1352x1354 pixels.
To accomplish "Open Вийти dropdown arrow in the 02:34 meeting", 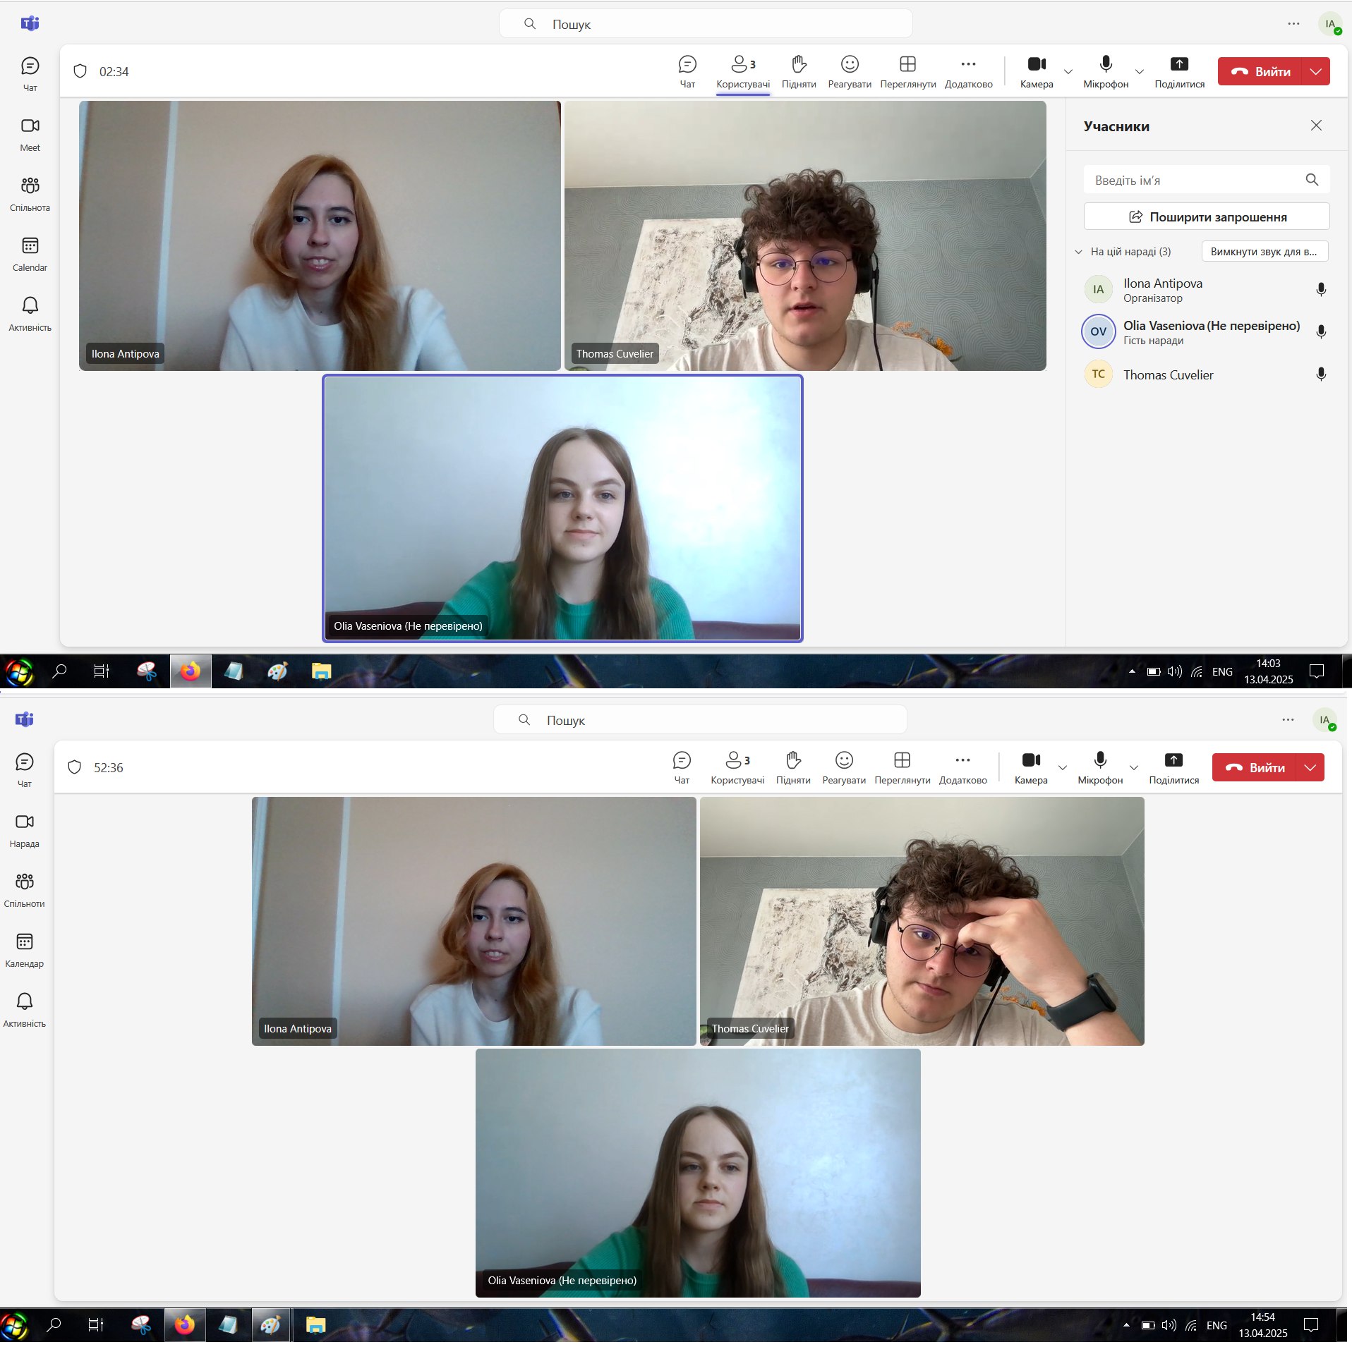I will pos(1315,71).
